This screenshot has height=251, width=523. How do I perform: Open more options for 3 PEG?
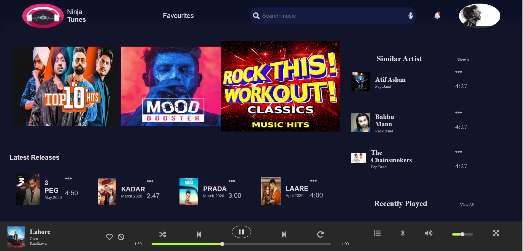pyautogui.click(x=68, y=178)
